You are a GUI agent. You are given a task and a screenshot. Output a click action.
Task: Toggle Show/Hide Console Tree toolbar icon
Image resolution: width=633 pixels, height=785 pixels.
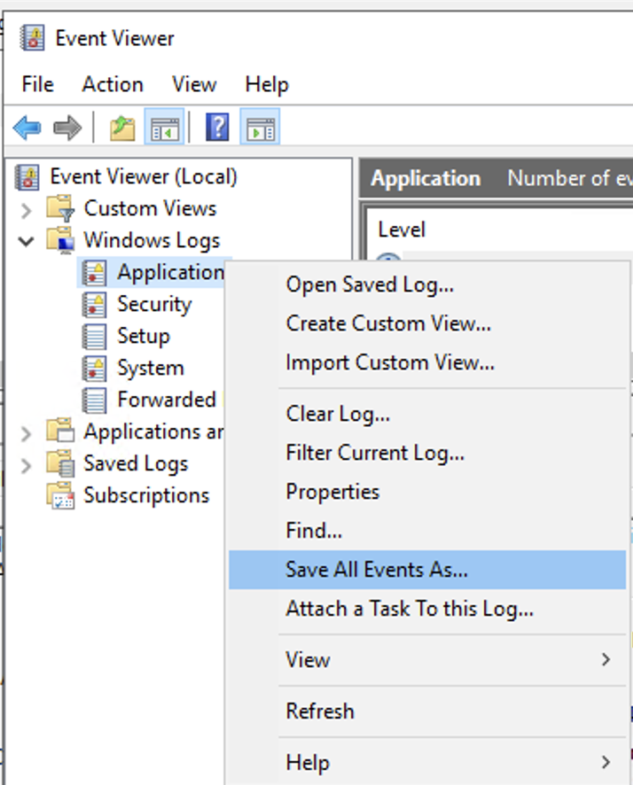tap(165, 129)
